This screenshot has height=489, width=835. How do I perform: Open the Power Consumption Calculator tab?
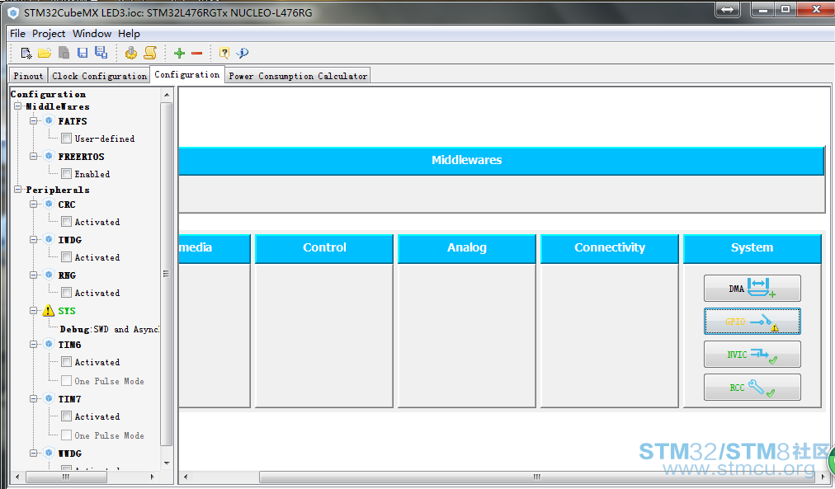(298, 76)
